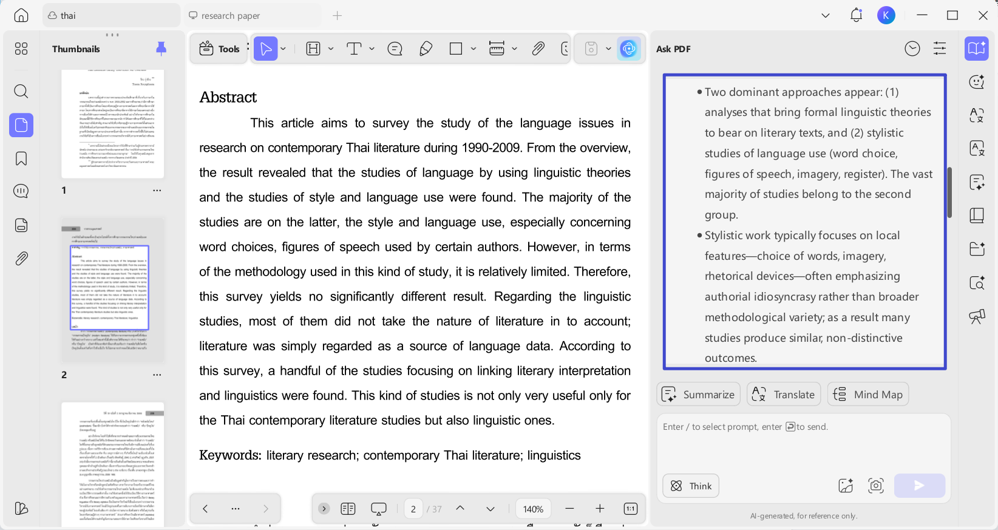Go to the previous page arrow
Screen dimensions: 998x530
[460, 509]
